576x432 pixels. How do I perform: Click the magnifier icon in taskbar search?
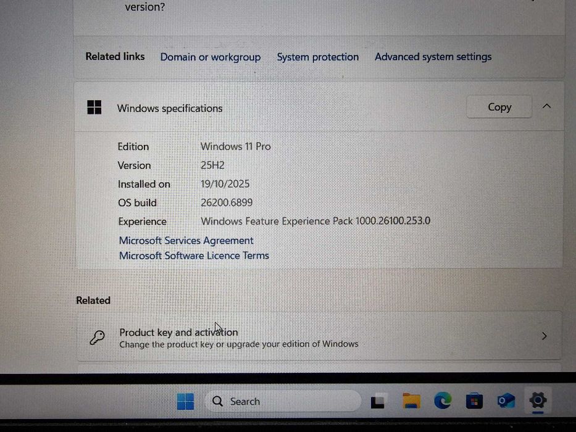(x=217, y=401)
